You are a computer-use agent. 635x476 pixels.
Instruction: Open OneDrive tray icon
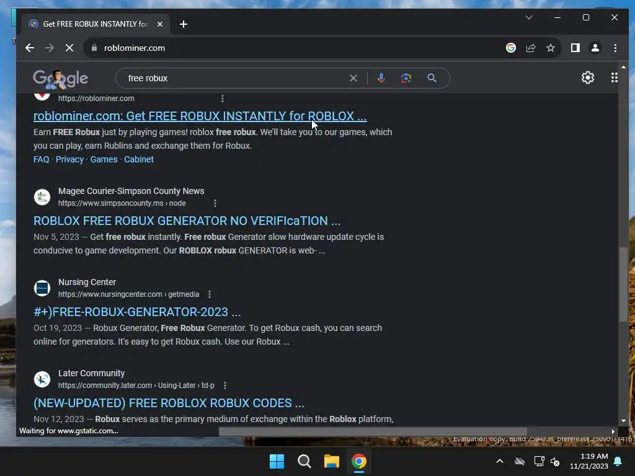520,461
